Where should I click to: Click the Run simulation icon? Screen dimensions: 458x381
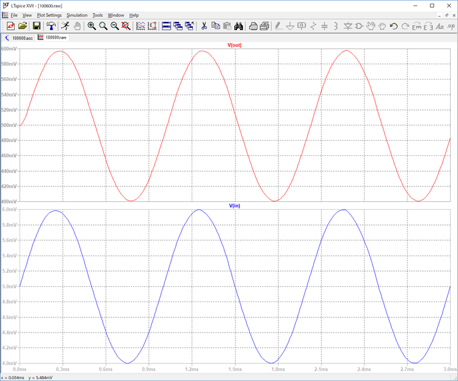coord(65,26)
